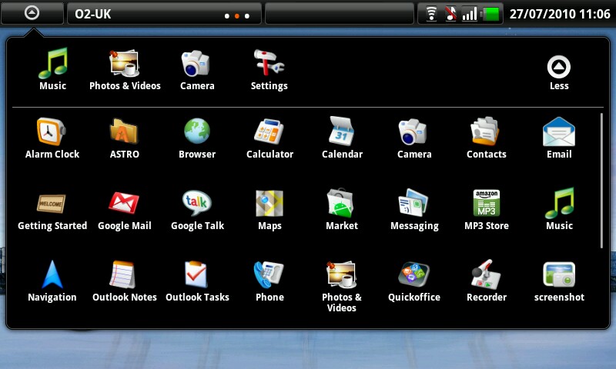Open Calculator
Image resolution: width=616 pixels, height=369 pixels.
click(x=270, y=138)
